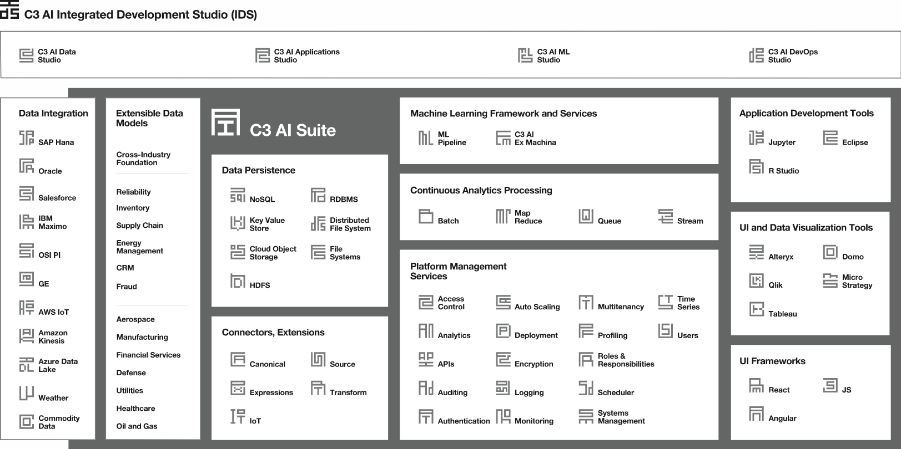Click the IBM Maximo icon

click(x=27, y=222)
